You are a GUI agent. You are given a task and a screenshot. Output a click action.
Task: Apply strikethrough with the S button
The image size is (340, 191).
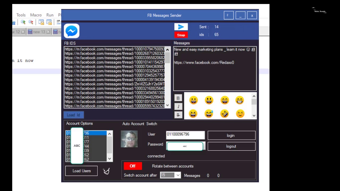pos(178,115)
